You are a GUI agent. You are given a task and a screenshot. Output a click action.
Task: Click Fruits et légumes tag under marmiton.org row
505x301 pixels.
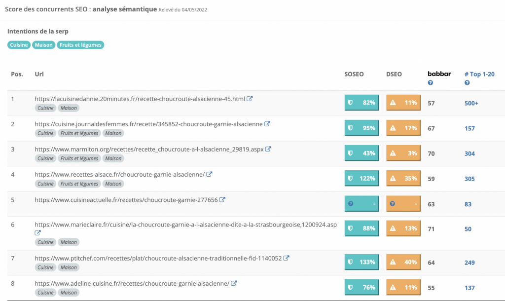pyautogui.click(x=79, y=158)
